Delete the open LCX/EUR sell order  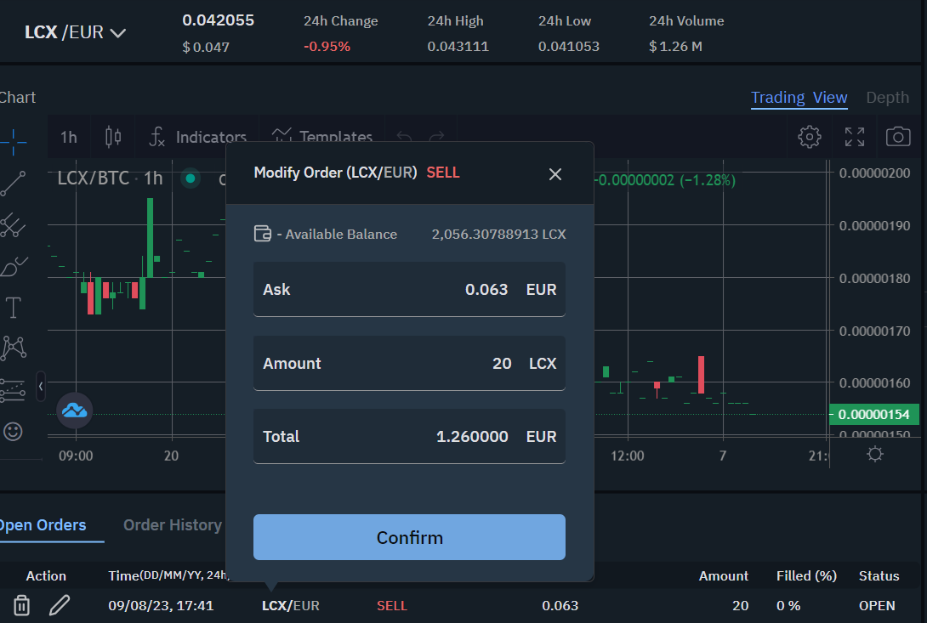(22, 605)
